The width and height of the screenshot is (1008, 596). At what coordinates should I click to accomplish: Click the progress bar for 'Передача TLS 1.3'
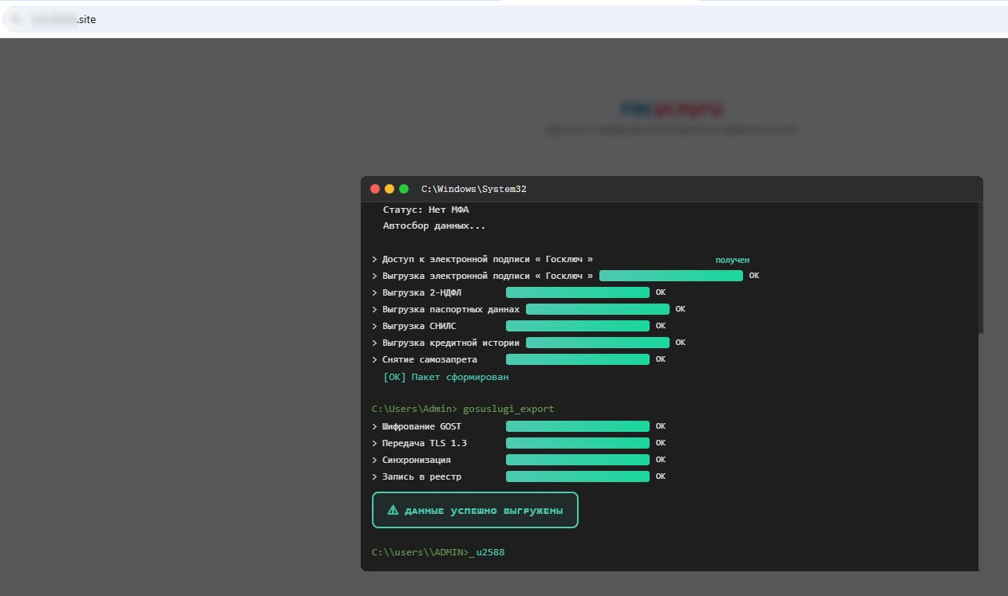pyautogui.click(x=578, y=443)
